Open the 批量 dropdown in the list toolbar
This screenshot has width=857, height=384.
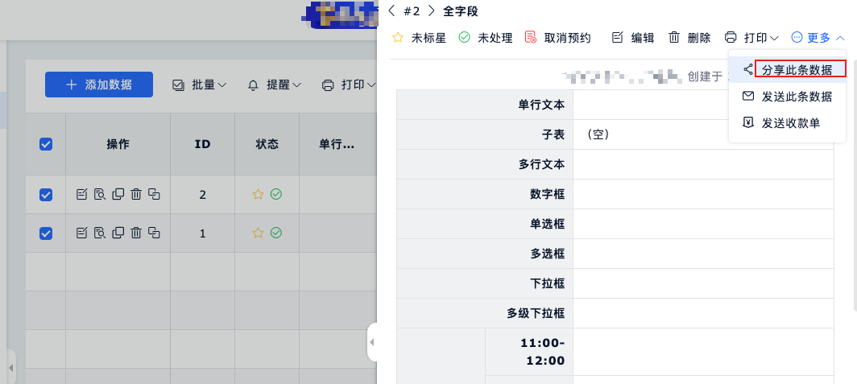pyautogui.click(x=200, y=85)
